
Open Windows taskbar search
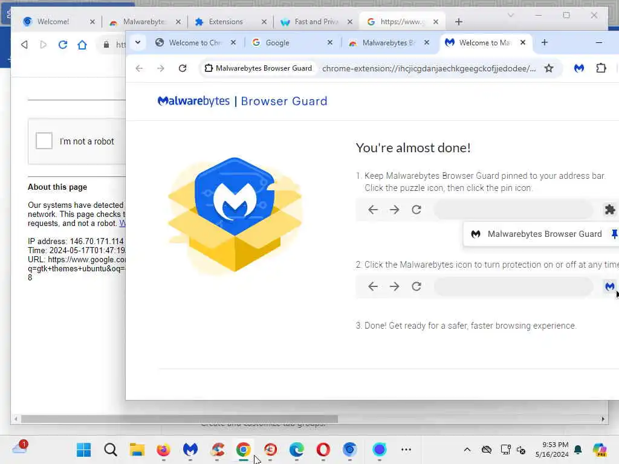111,449
